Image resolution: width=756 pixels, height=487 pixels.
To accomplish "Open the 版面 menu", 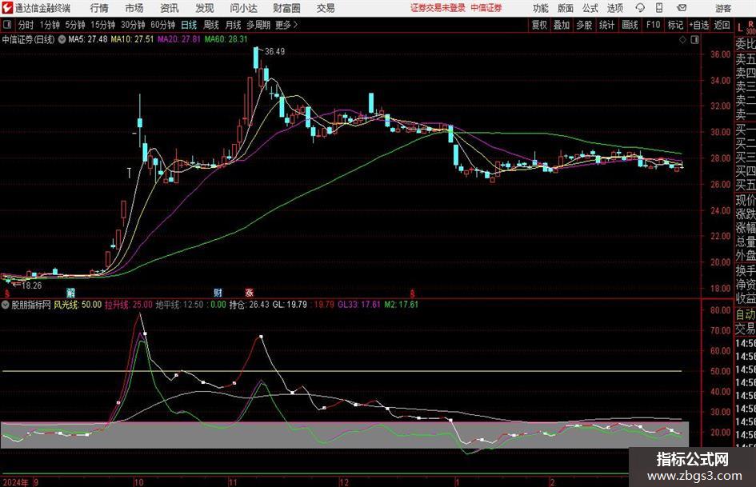I will tap(566, 8).
